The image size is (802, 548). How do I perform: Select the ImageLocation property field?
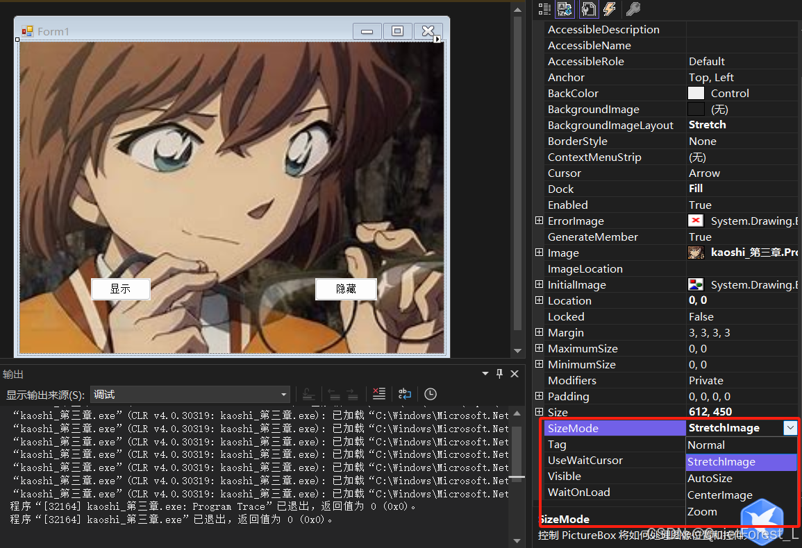670,268
